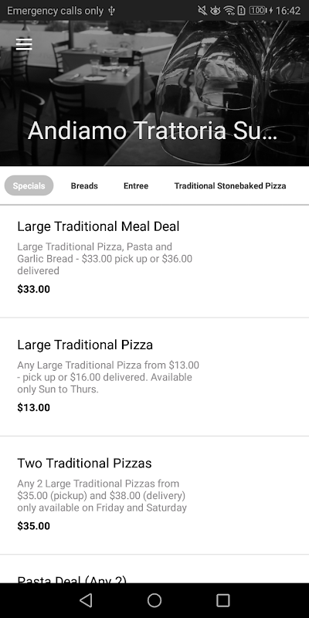
Task: Open Large Traditional Meal Deal item
Action: [154, 260]
